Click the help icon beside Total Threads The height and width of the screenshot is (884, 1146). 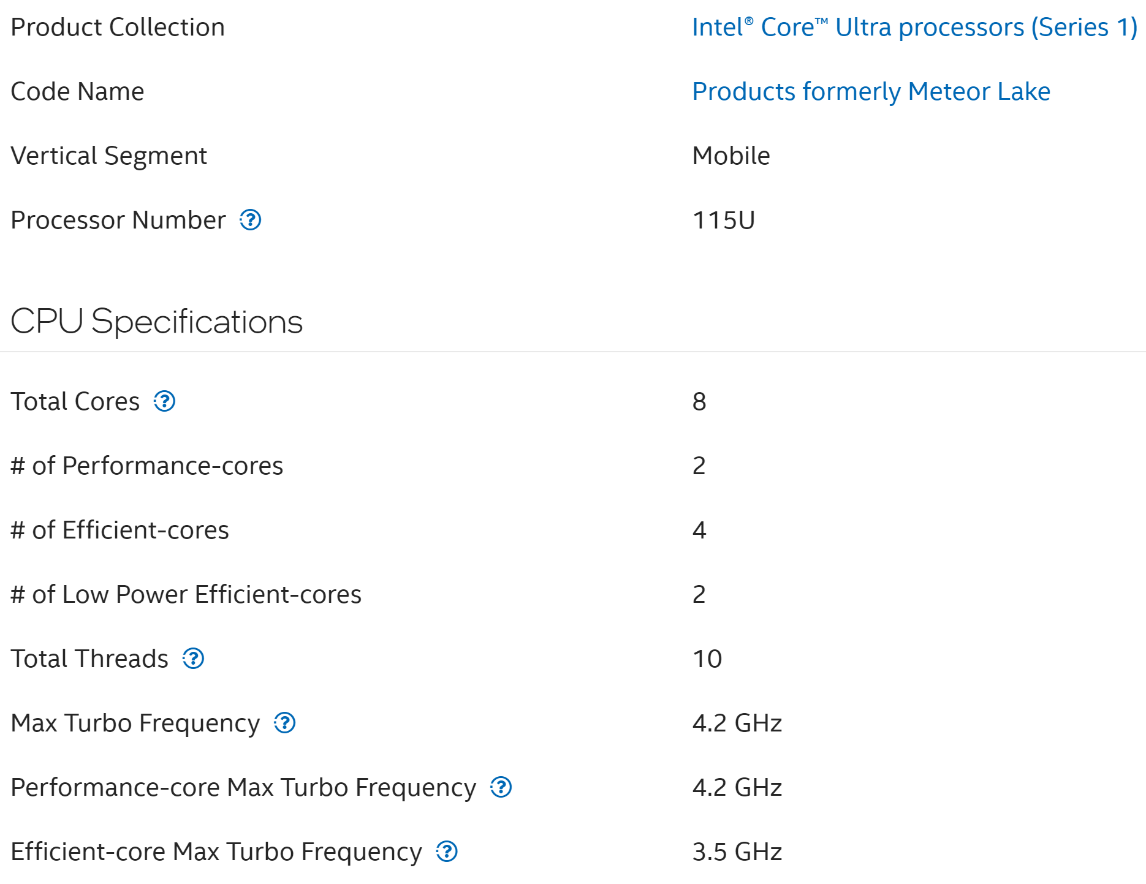(193, 659)
